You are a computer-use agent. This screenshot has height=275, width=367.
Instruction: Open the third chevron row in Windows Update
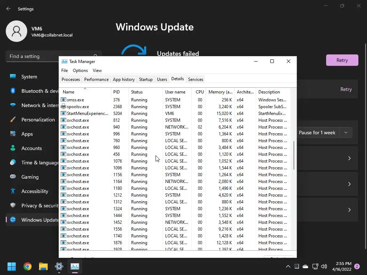(x=349, y=209)
